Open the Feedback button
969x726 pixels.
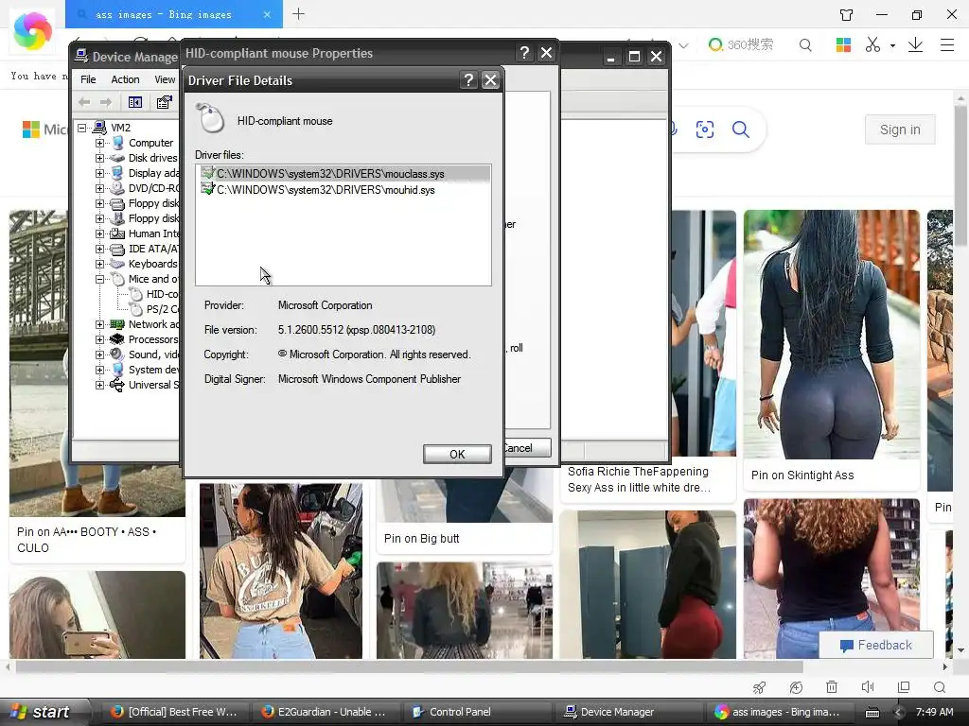click(876, 645)
